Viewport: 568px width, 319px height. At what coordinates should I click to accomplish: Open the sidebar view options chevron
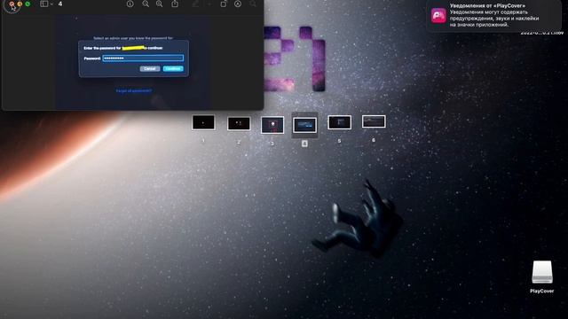(x=51, y=4)
